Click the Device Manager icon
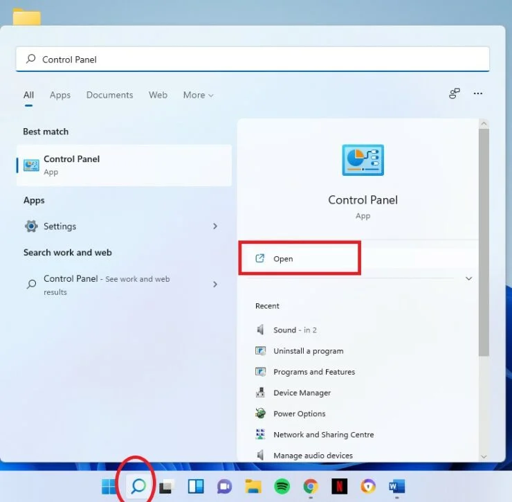This screenshot has height=502, width=512. tap(260, 392)
